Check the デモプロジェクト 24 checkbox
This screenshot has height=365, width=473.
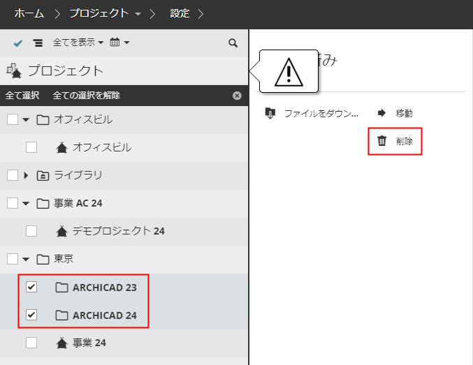[x=31, y=232]
